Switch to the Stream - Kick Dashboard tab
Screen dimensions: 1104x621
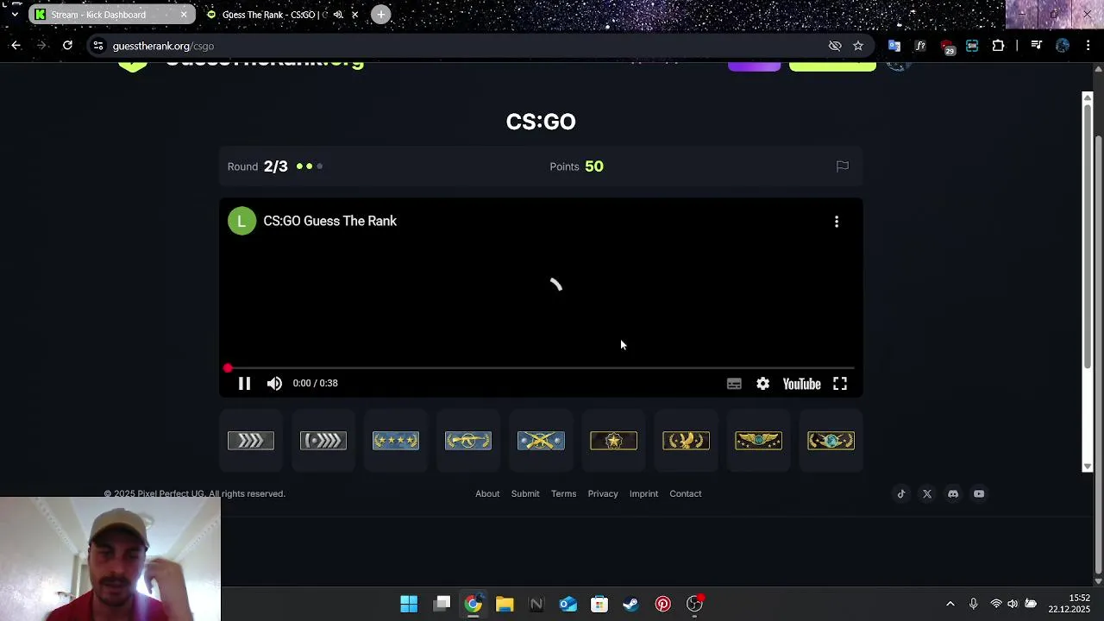pyautogui.click(x=111, y=15)
